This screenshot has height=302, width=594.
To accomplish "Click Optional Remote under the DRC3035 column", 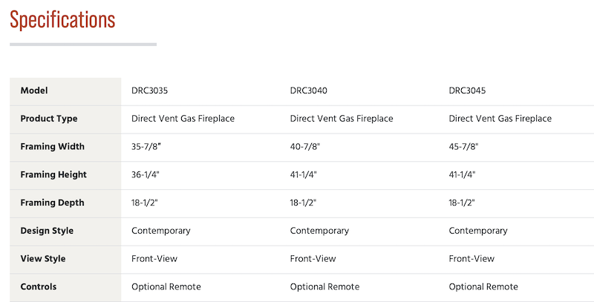I will (x=166, y=286).
